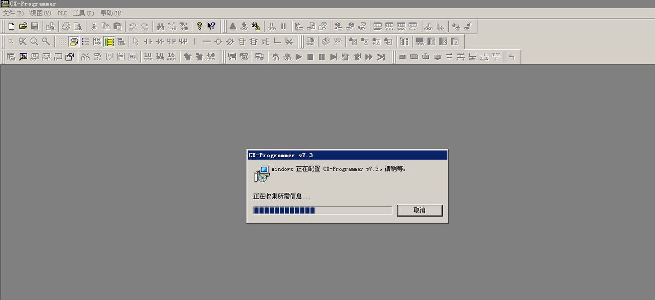Click the CX-Programmer v7.3 dialog title bar
The image size is (655, 300).
[347, 155]
